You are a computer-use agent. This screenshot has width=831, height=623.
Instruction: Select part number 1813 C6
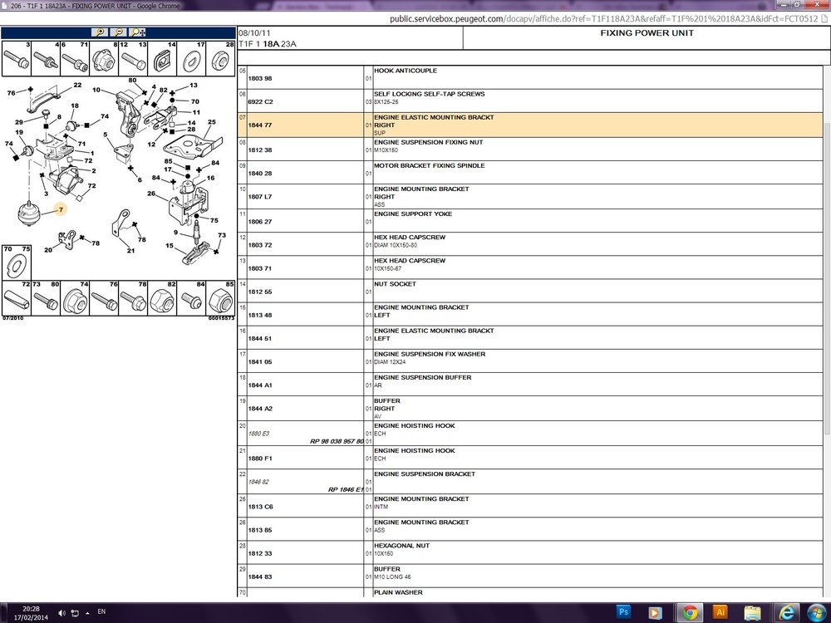click(x=260, y=507)
